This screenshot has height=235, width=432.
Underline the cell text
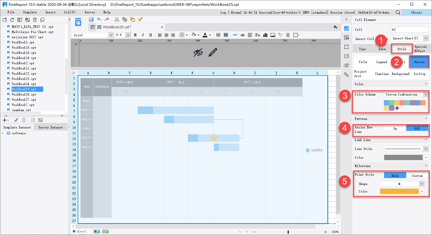pyautogui.click(x=150, y=35)
